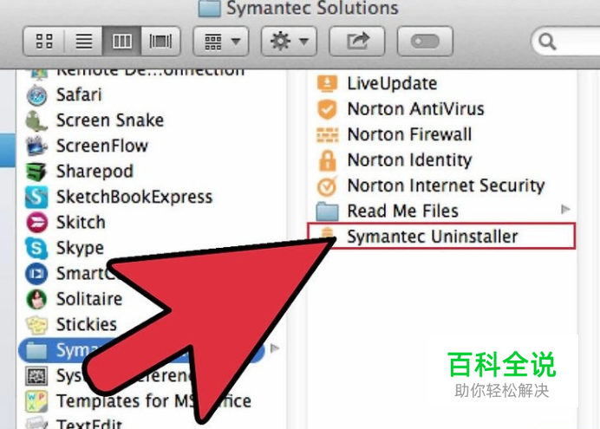
Task: Open the gear action menu
Action: pos(289,41)
